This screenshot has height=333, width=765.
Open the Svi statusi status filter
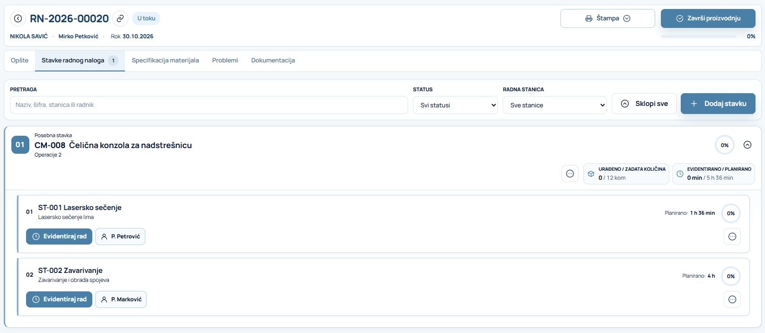455,105
